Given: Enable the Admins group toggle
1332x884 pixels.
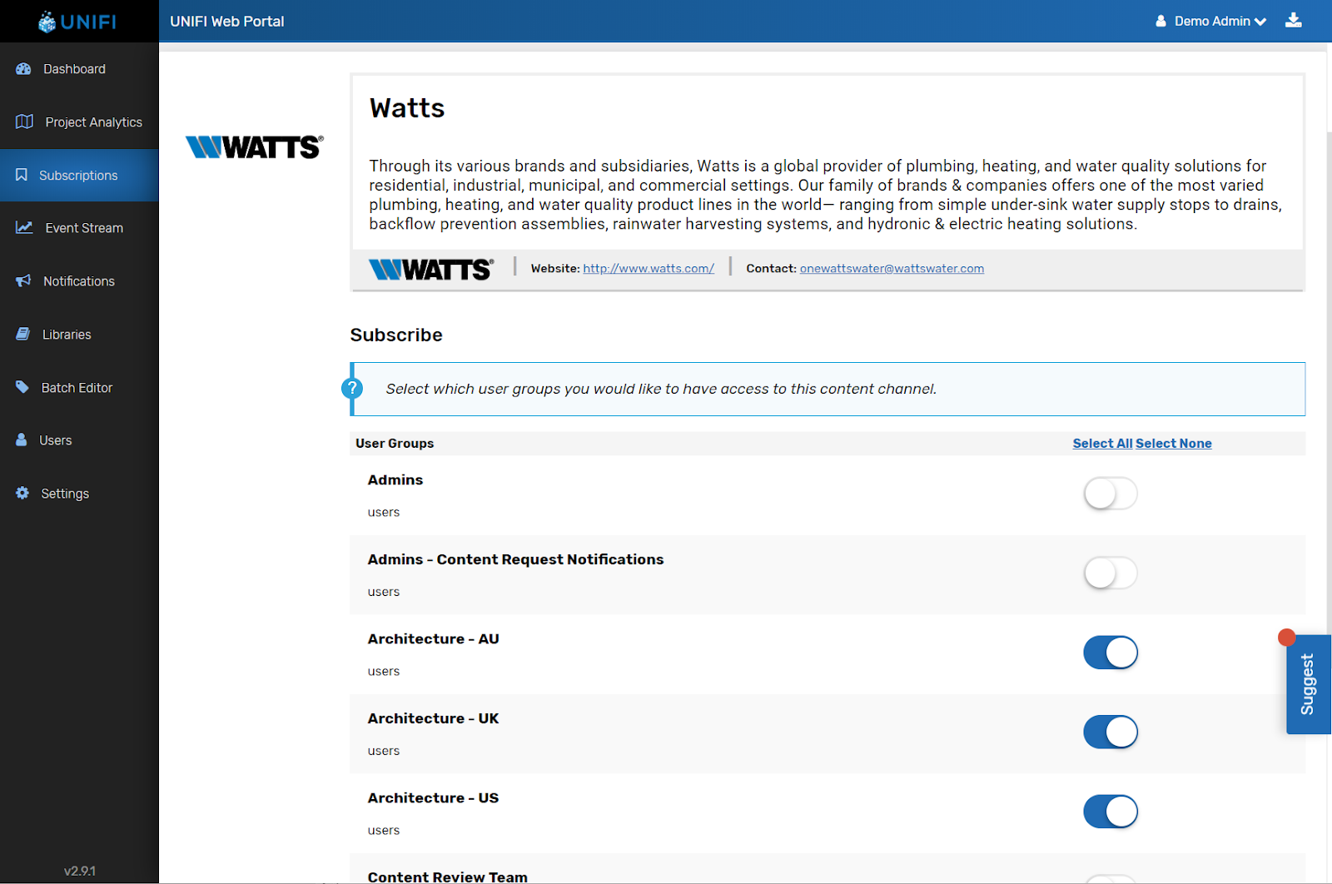Looking at the screenshot, I should 1111,494.
